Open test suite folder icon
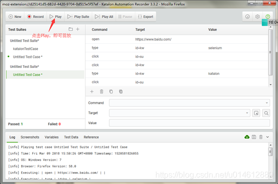This screenshot has height=184, width=278. click(x=70, y=29)
